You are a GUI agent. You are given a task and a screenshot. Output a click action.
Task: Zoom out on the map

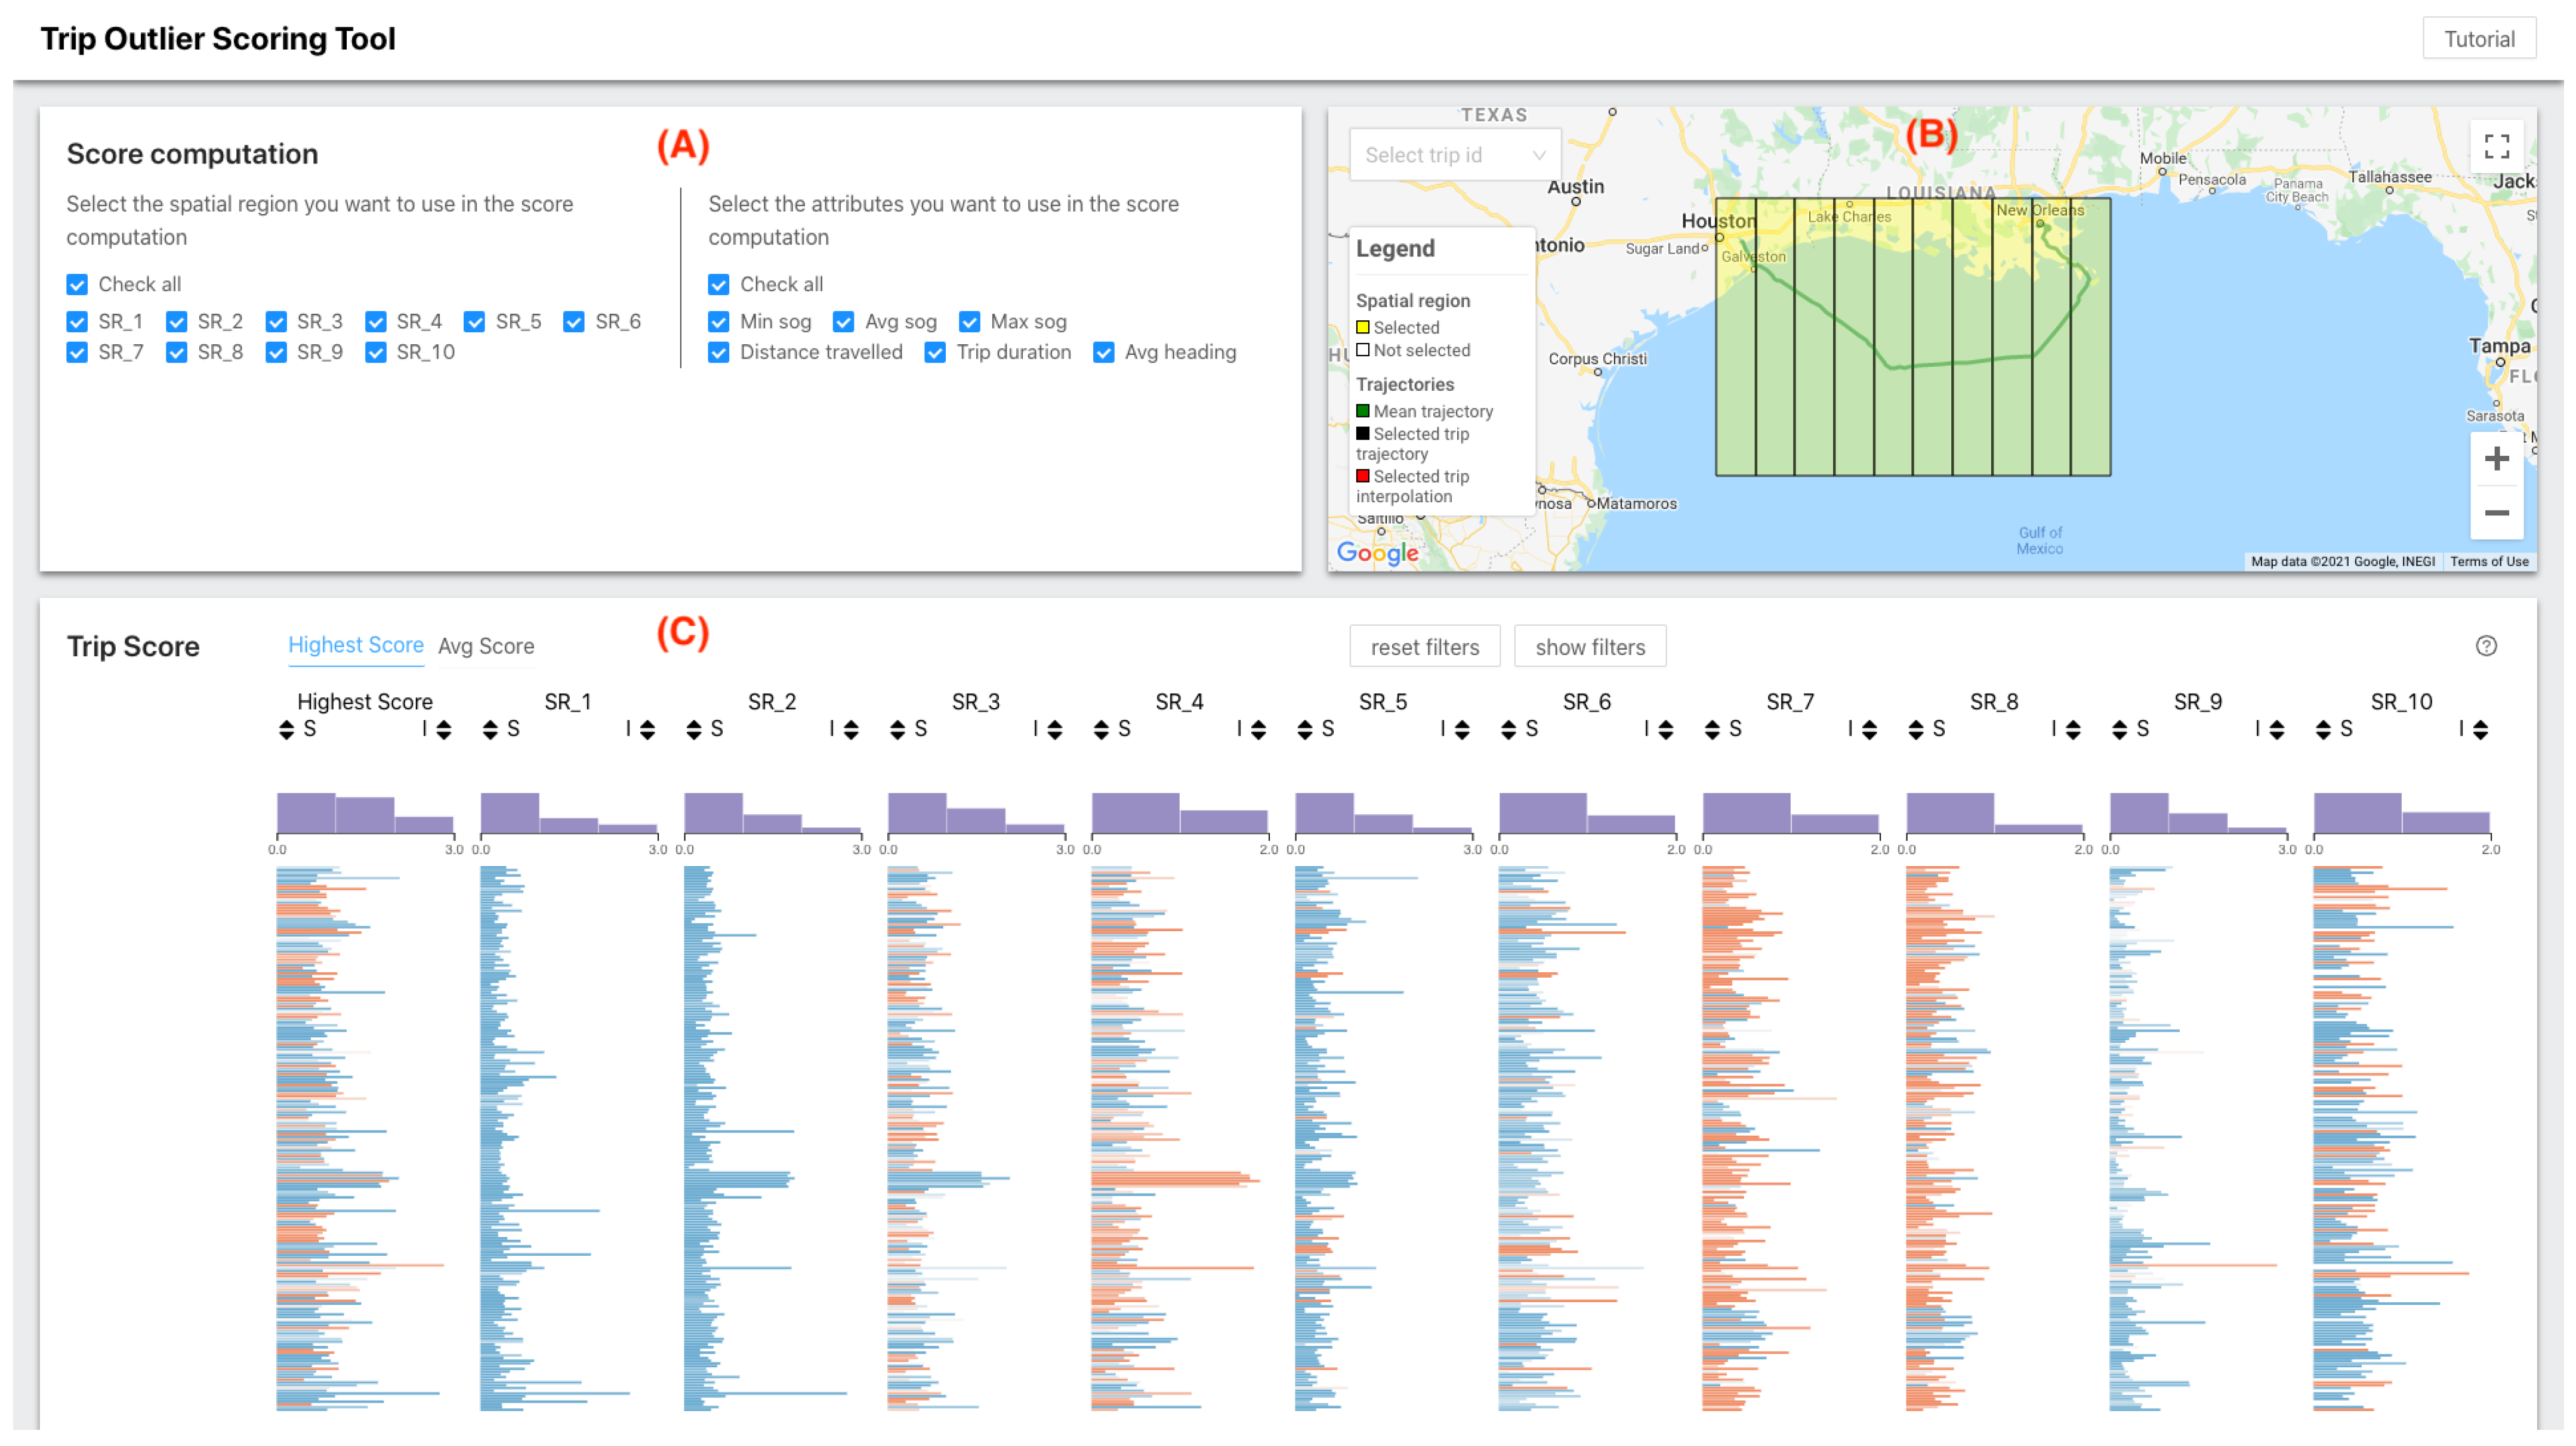pos(2496,513)
